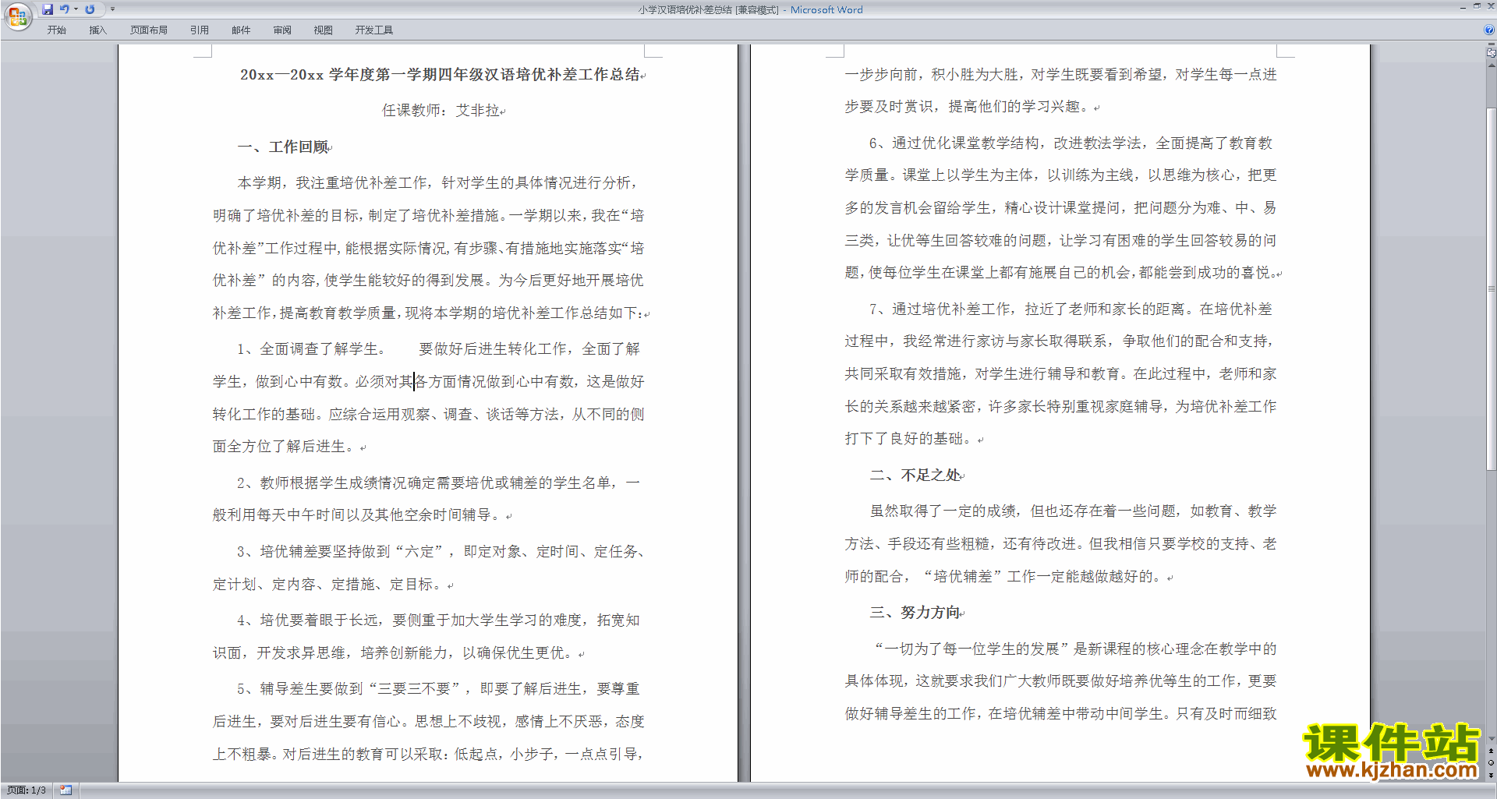Click the heading 三、努力方向
This screenshot has width=1497, height=799.
[916, 612]
